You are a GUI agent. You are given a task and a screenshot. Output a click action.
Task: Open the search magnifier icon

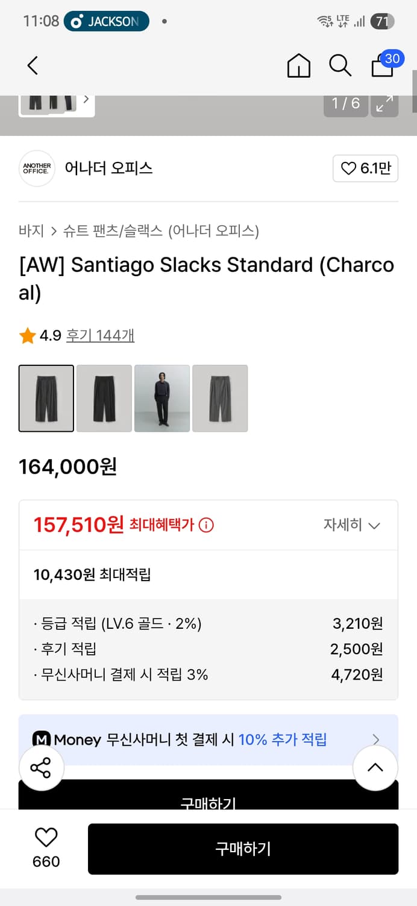click(340, 65)
